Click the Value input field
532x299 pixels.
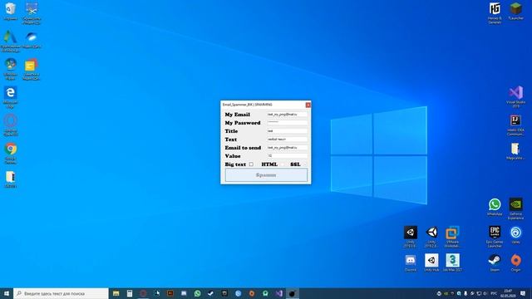click(x=287, y=156)
